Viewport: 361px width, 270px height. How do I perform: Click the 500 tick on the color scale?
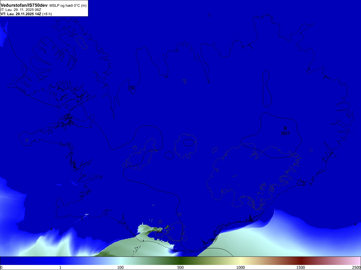[x=180, y=267]
